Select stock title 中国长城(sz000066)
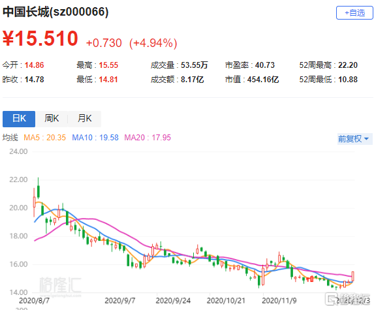The height and width of the screenshot is (310, 374). pos(55,12)
